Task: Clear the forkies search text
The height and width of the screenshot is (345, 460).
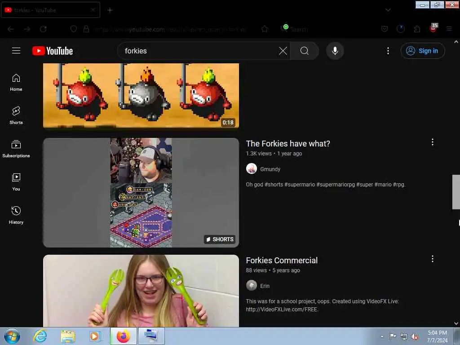Action: tap(283, 51)
